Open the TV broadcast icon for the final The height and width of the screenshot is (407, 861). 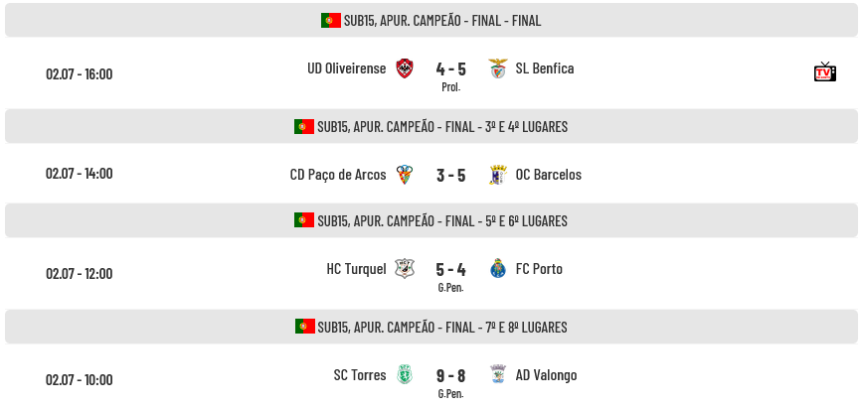pyautogui.click(x=825, y=71)
